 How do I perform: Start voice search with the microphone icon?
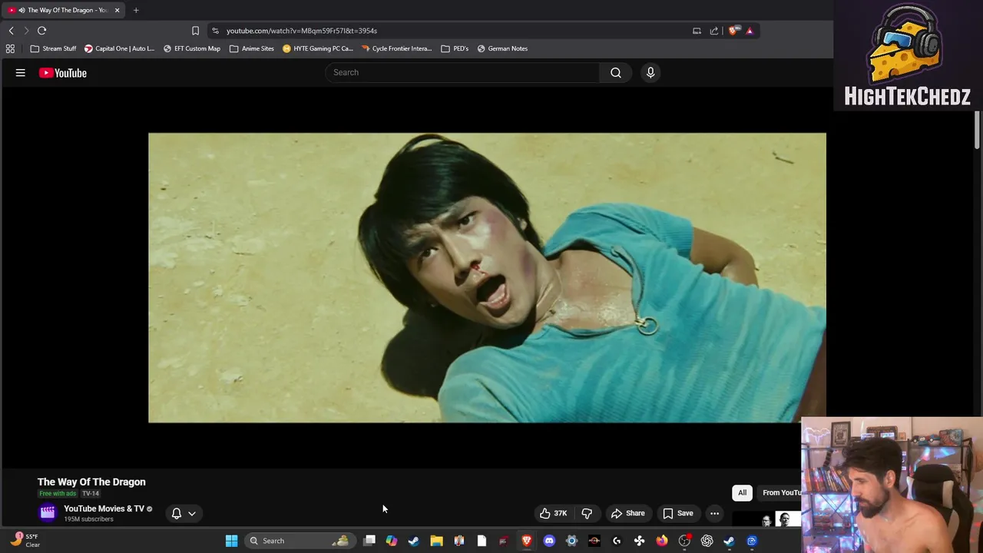(x=650, y=72)
